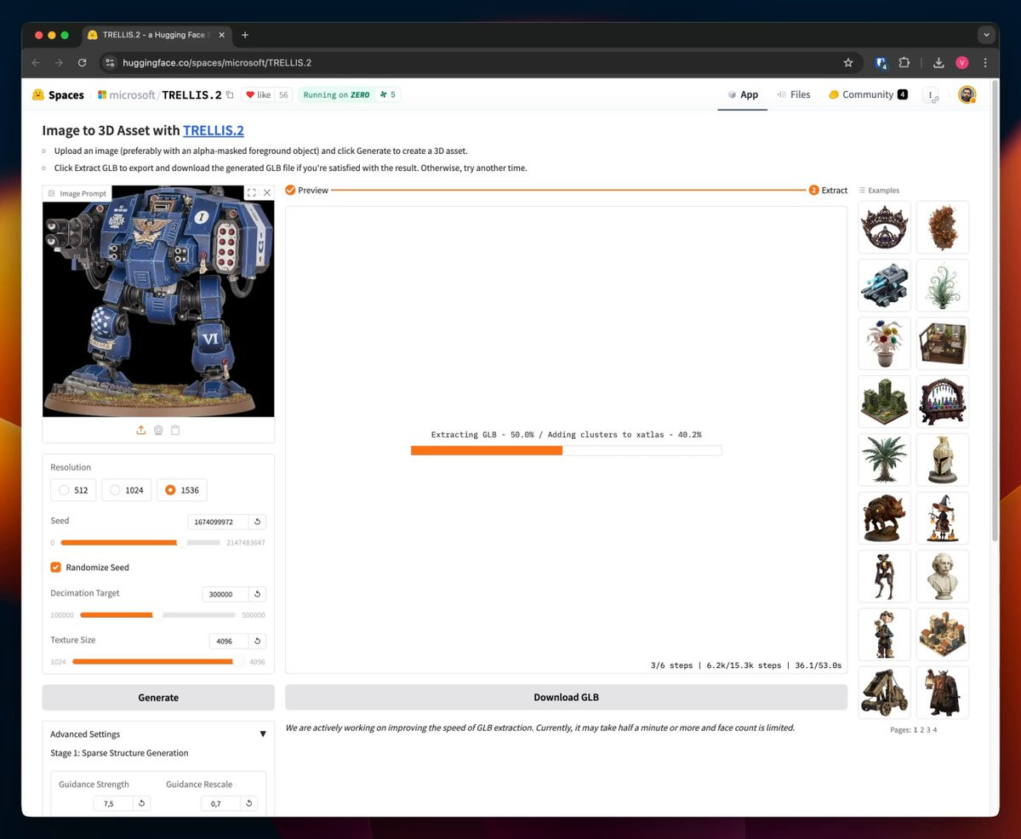1021x839 pixels.
Task: Click the Decimation Target number field
Action: pyautogui.click(x=225, y=594)
